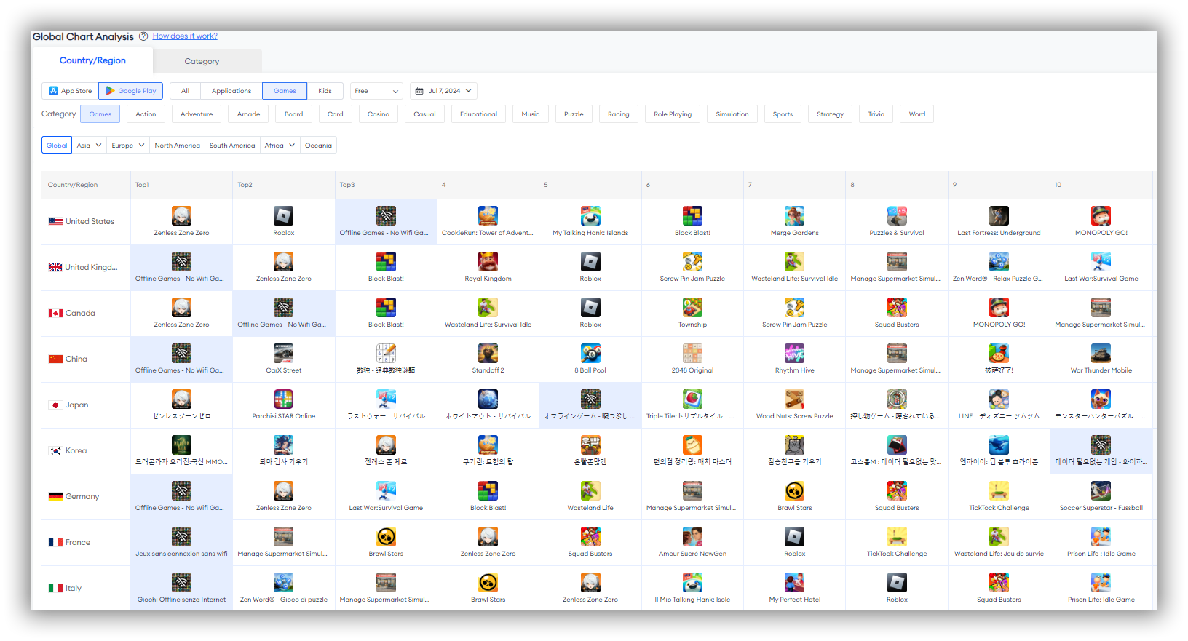Image resolution: width=1188 pixels, height=641 pixels.
Task: Select the Strategy category
Action: [830, 114]
